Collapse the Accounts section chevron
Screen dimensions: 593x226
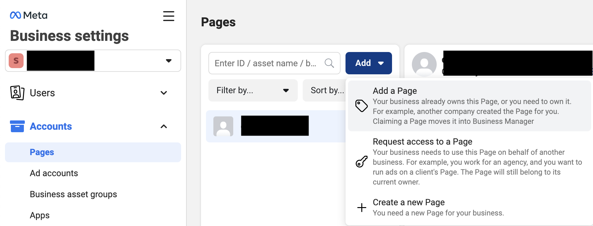[164, 126]
